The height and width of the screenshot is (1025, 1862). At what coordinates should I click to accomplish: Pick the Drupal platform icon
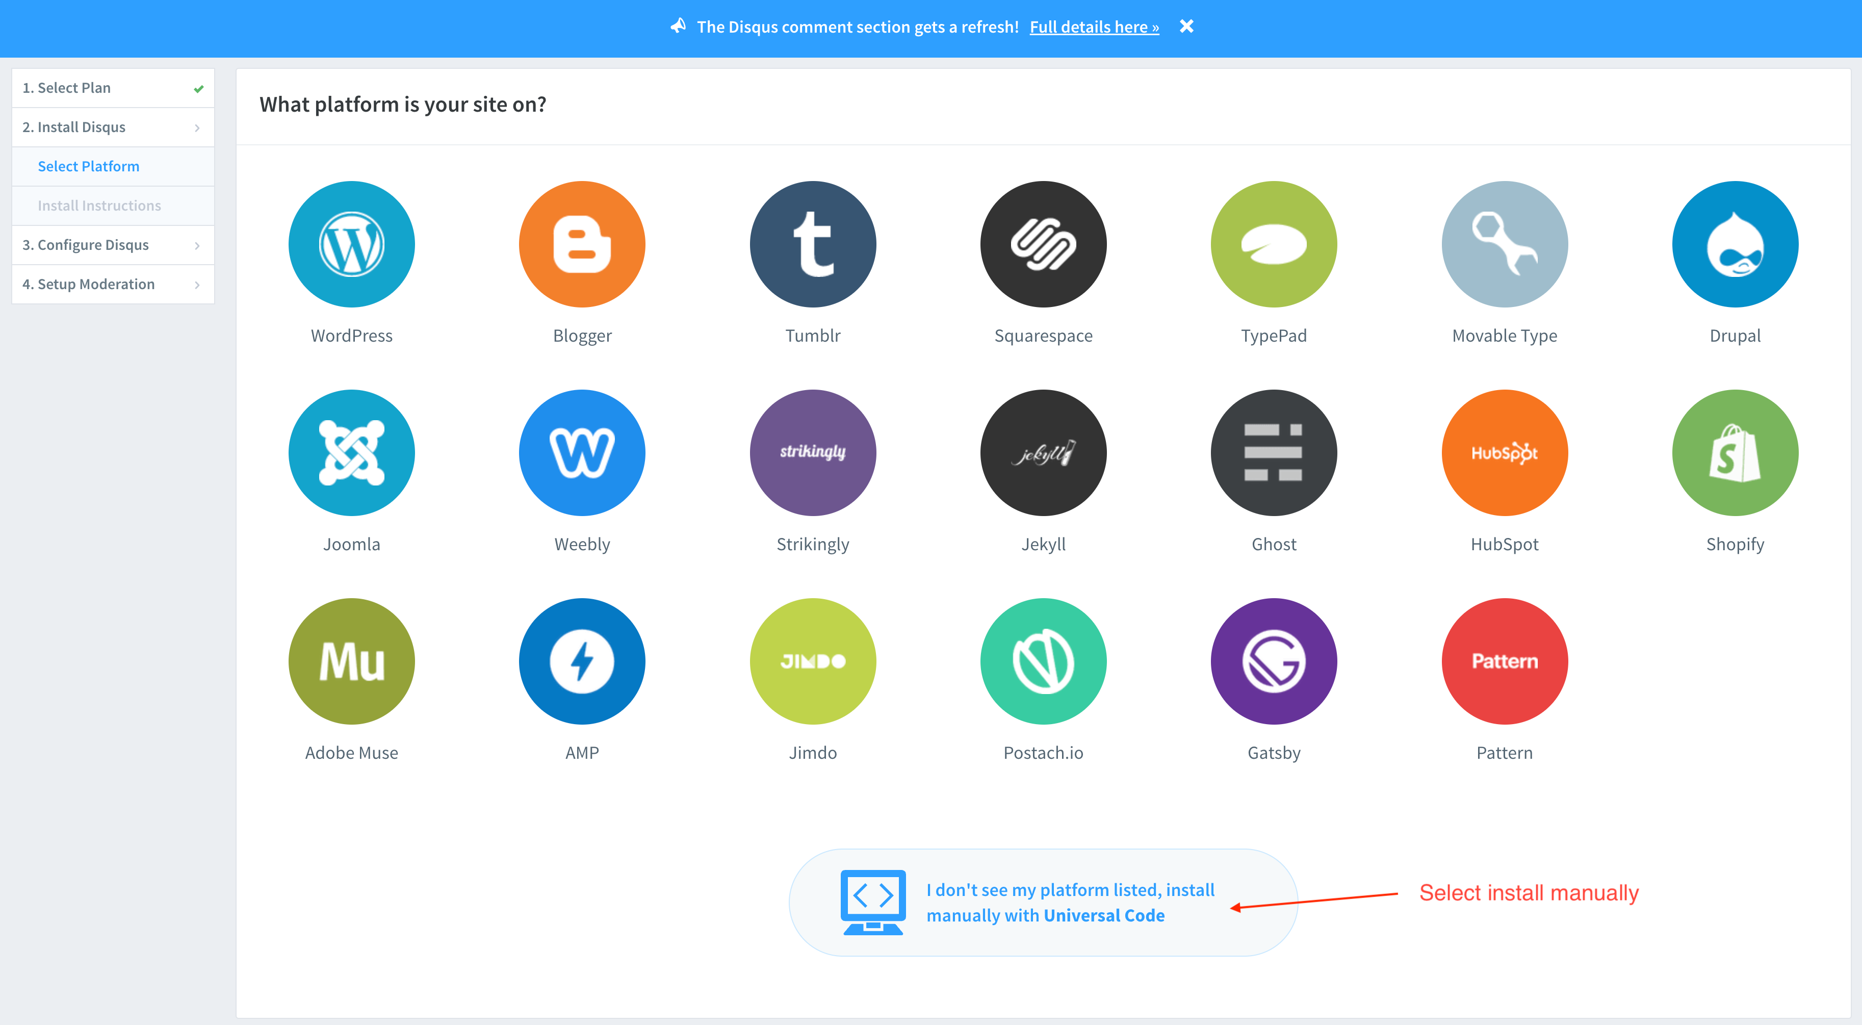pyautogui.click(x=1735, y=244)
